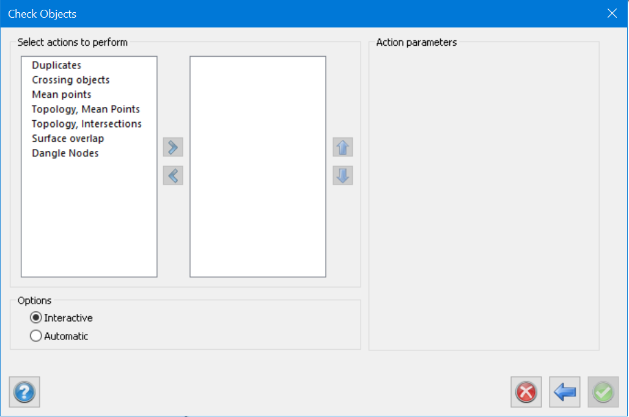Close the Check Objects dialog
Viewport: 629px width, 417px height.
click(612, 13)
